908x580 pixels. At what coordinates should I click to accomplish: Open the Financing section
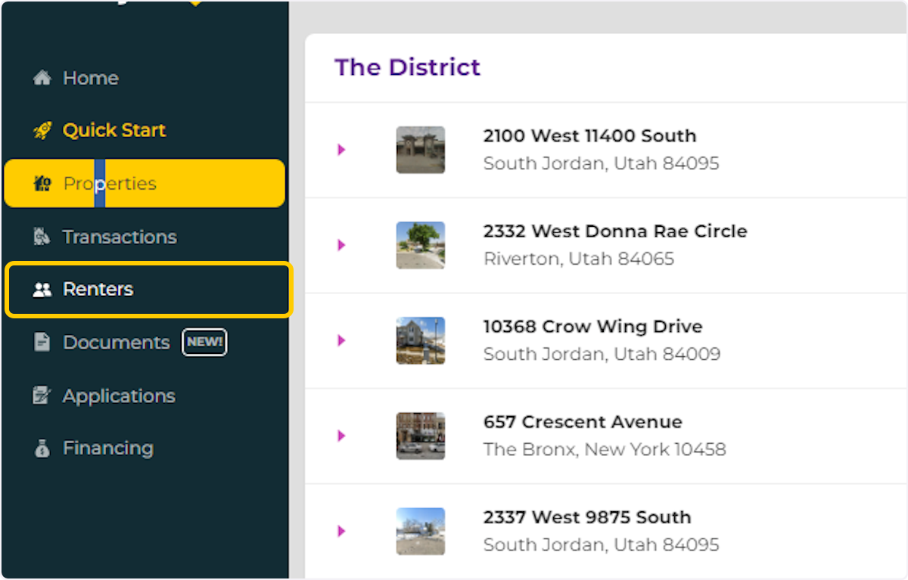pyautogui.click(x=107, y=448)
